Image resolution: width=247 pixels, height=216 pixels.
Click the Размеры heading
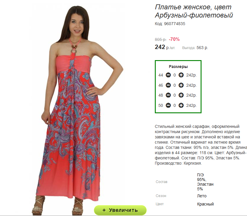pyautogui.click(x=178, y=67)
